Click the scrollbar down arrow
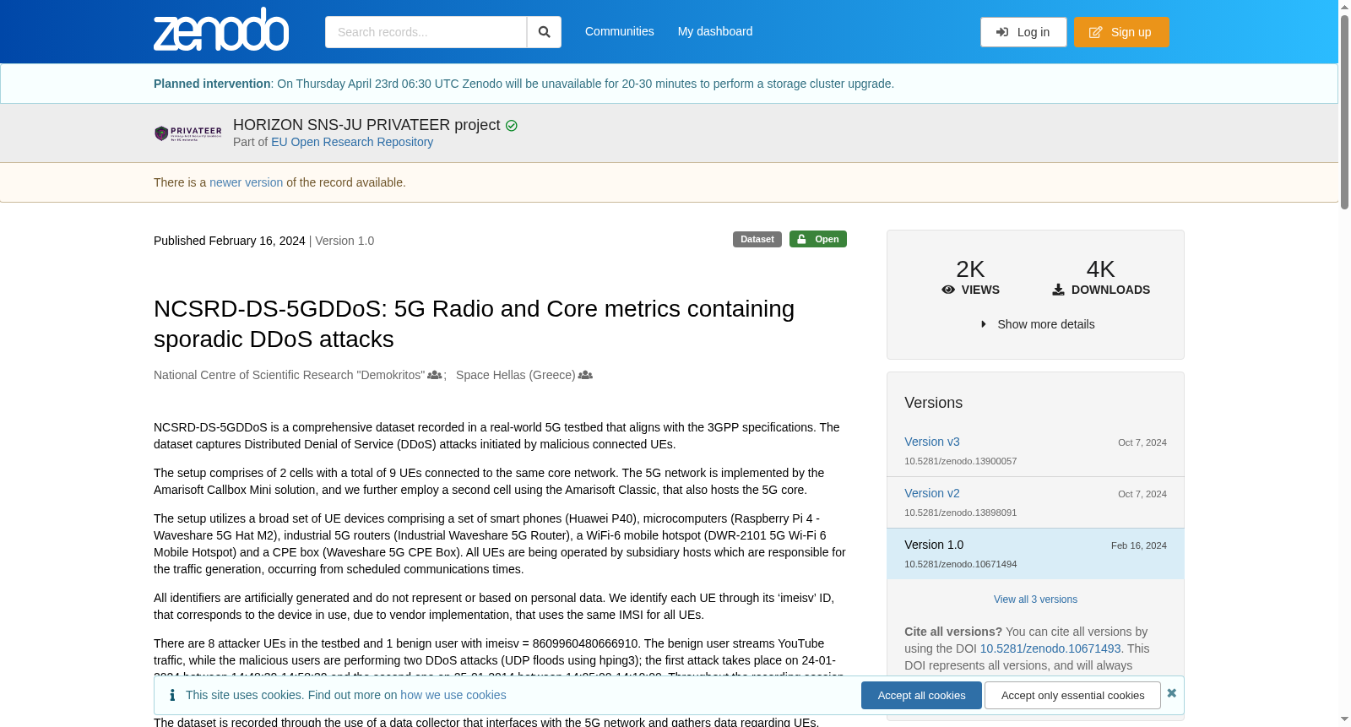Screen dimensions: 1351x727 [1344, 719]
